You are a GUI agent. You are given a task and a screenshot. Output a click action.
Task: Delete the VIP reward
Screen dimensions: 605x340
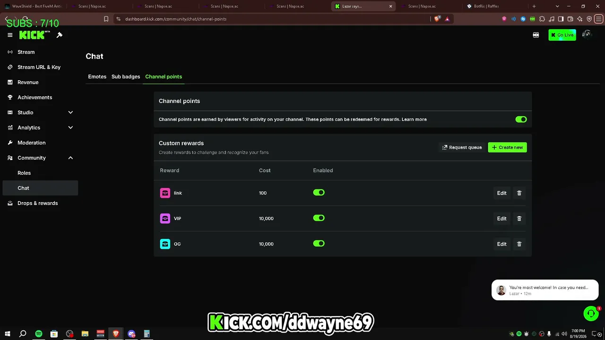pos(519,219)
